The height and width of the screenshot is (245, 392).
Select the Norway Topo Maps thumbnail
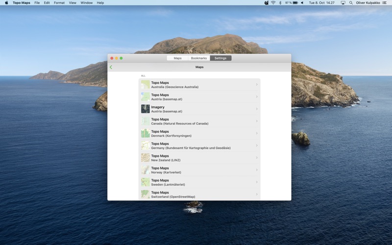(145, 170)
